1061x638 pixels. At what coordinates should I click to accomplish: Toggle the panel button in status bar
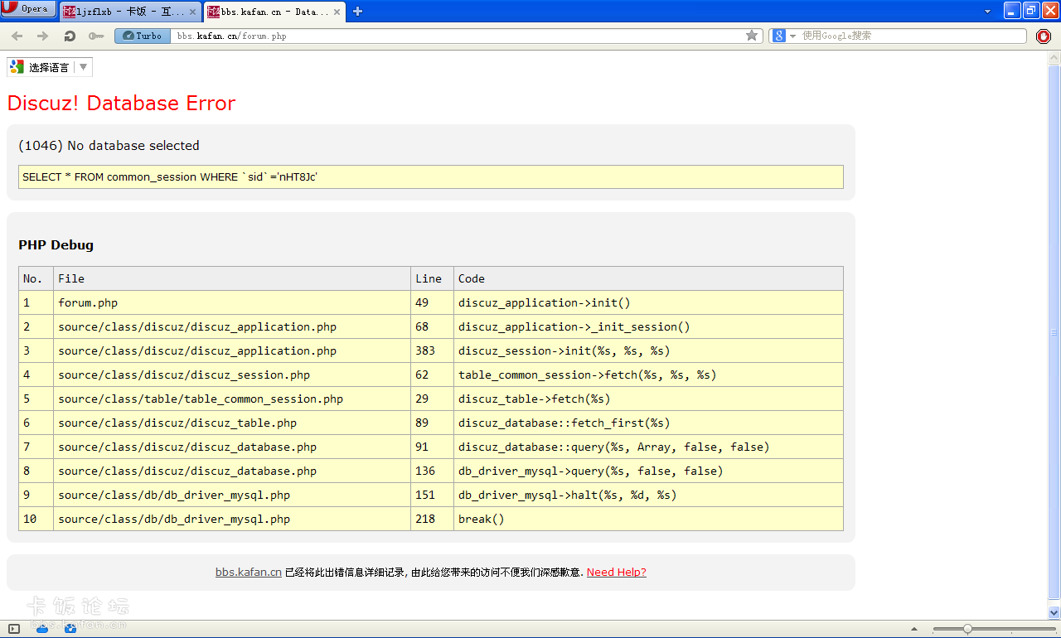pos(14,629)
